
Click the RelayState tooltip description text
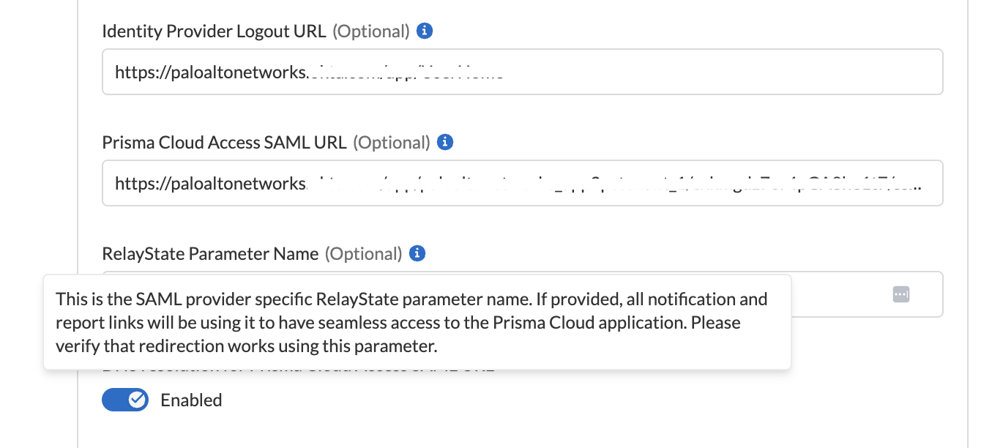tap(410, 322)
